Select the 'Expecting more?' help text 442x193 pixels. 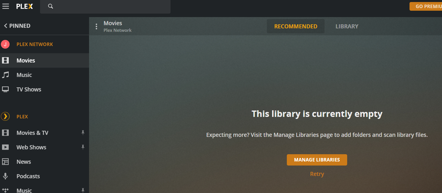click(x=317, y=135)
